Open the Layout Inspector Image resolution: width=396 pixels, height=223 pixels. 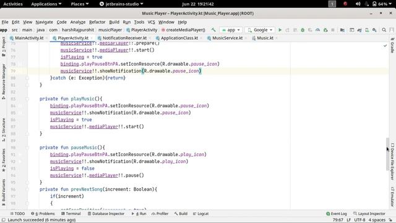pos(369,214)
